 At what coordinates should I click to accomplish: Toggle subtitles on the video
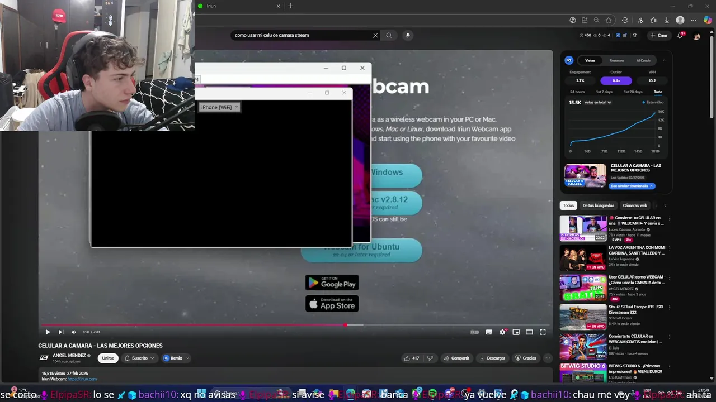click(x=489, y=332)
